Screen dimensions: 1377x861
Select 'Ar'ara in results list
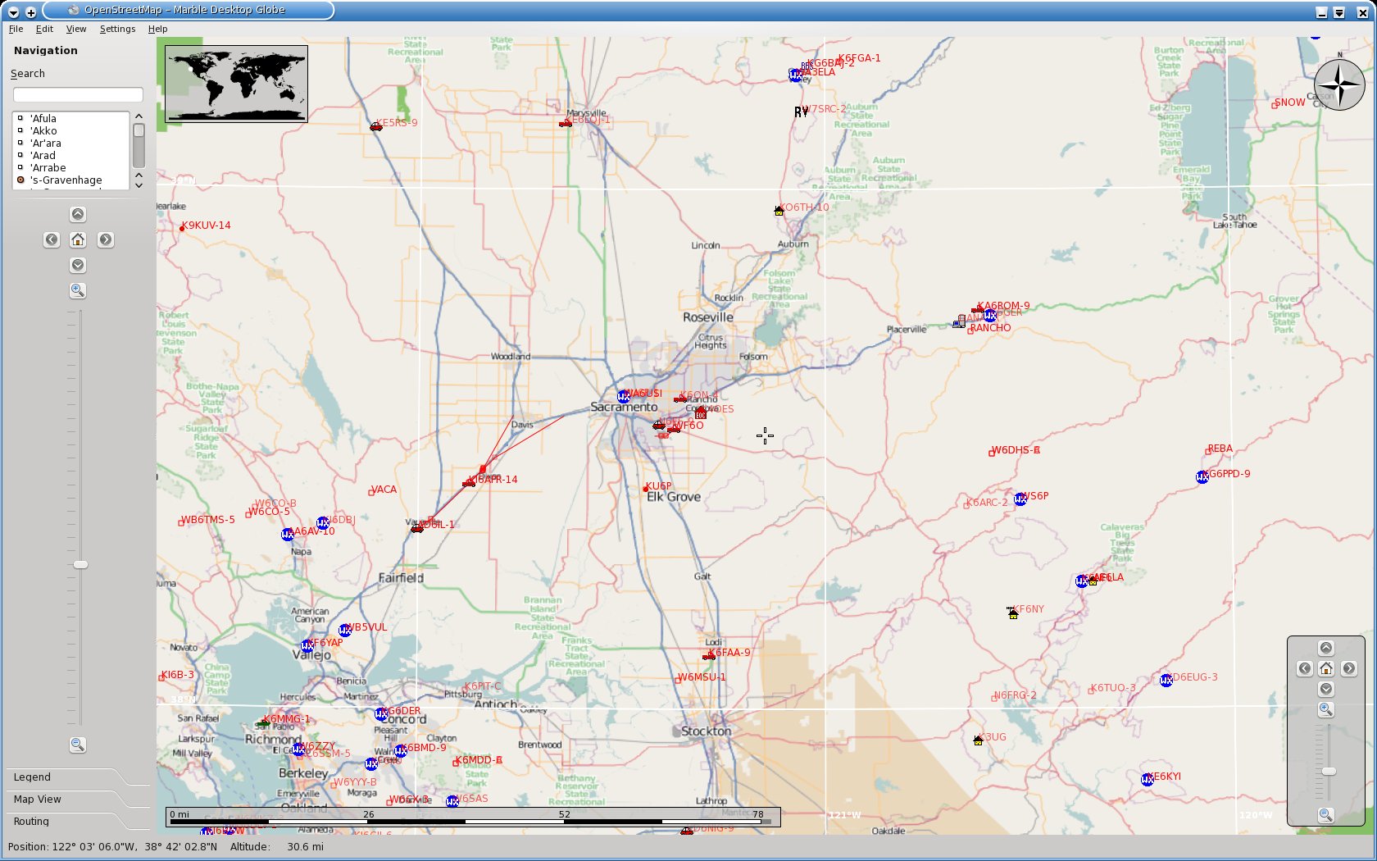pyautogui.click(x=70, y=143)
